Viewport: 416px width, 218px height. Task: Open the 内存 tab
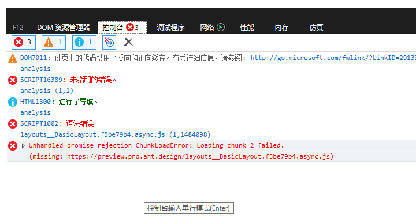pos(281,27)
